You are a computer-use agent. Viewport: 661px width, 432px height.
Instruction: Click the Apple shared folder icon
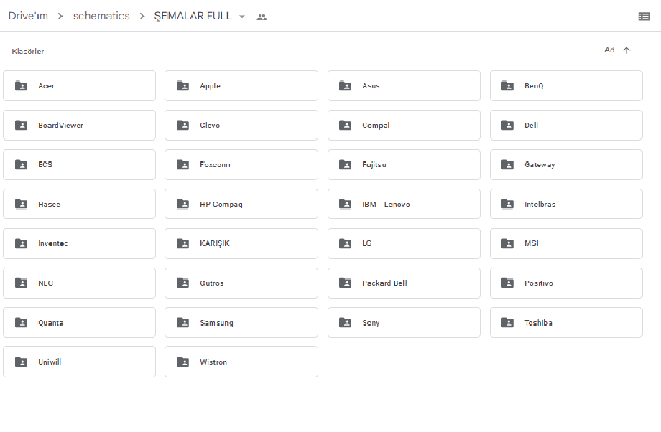pyautogui.click(x=182, y=86)
